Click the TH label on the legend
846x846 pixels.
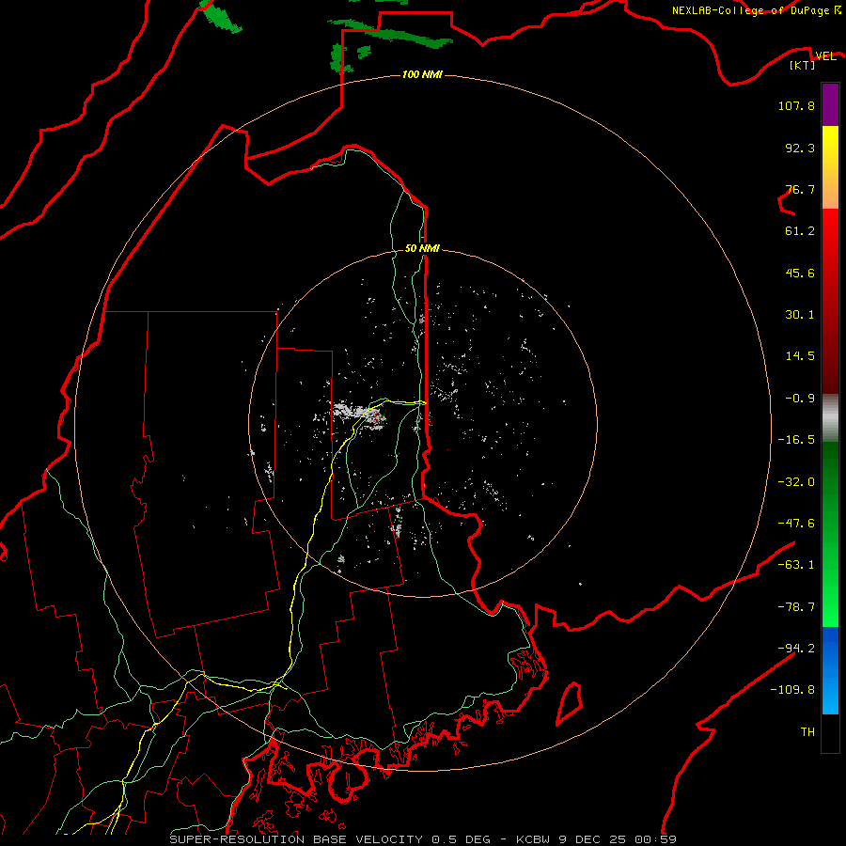pos(807,731)
